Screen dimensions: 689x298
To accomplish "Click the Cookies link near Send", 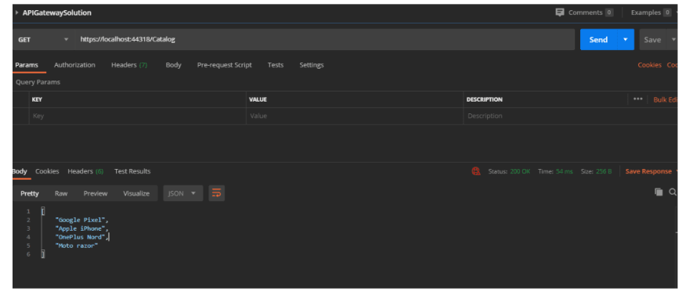I will pos(649,65).
